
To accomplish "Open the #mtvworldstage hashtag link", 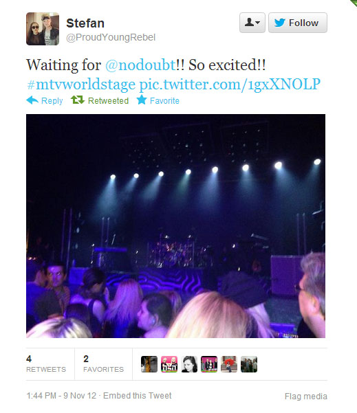I will tap(81, 85).
